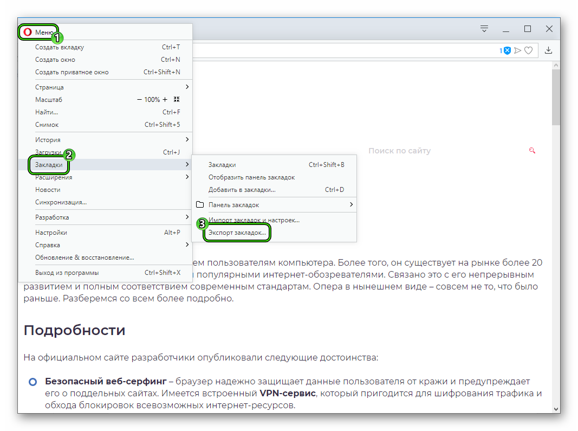Click Отобразить панель закладок
578x431 pixels.
251,177
